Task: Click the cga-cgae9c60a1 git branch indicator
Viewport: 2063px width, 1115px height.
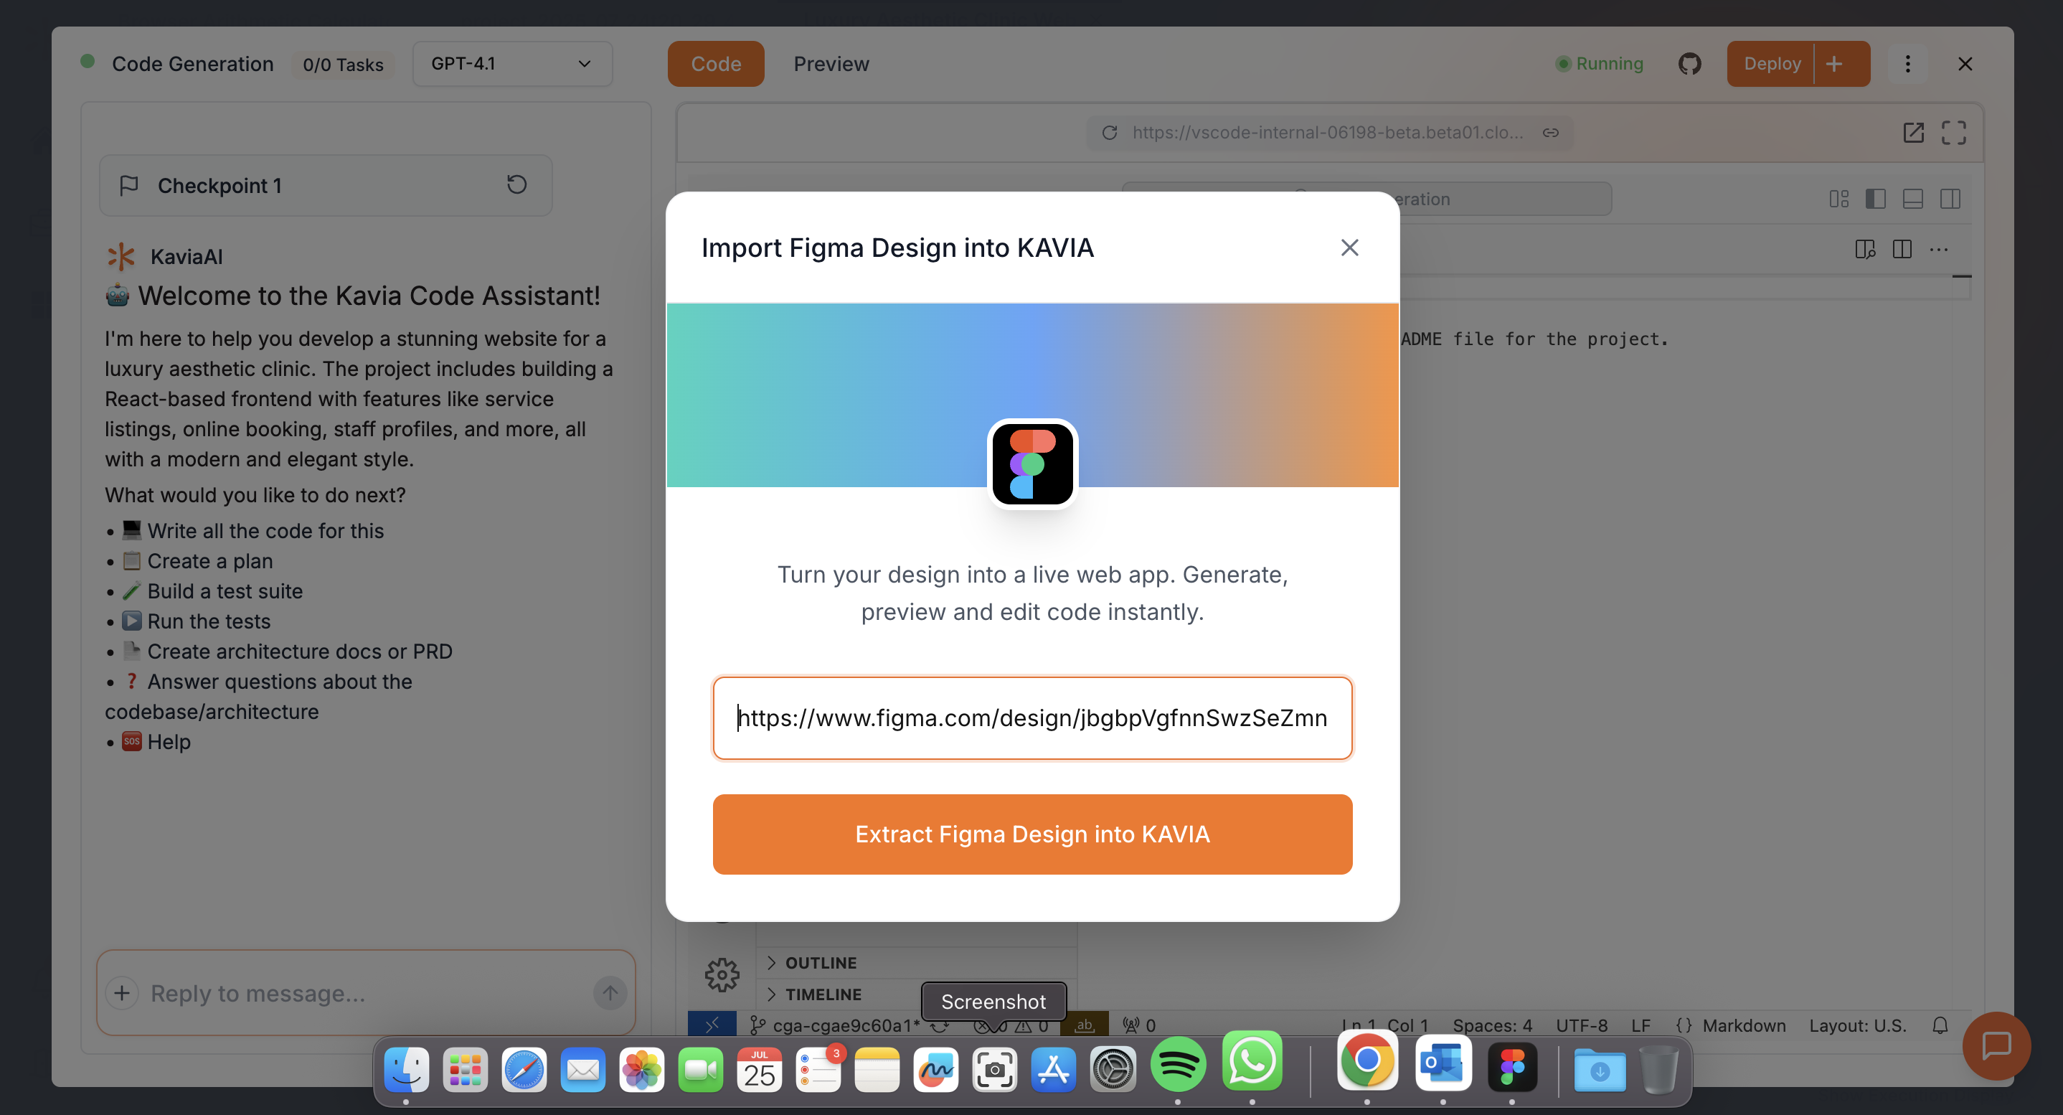Action: point(835,1025)
